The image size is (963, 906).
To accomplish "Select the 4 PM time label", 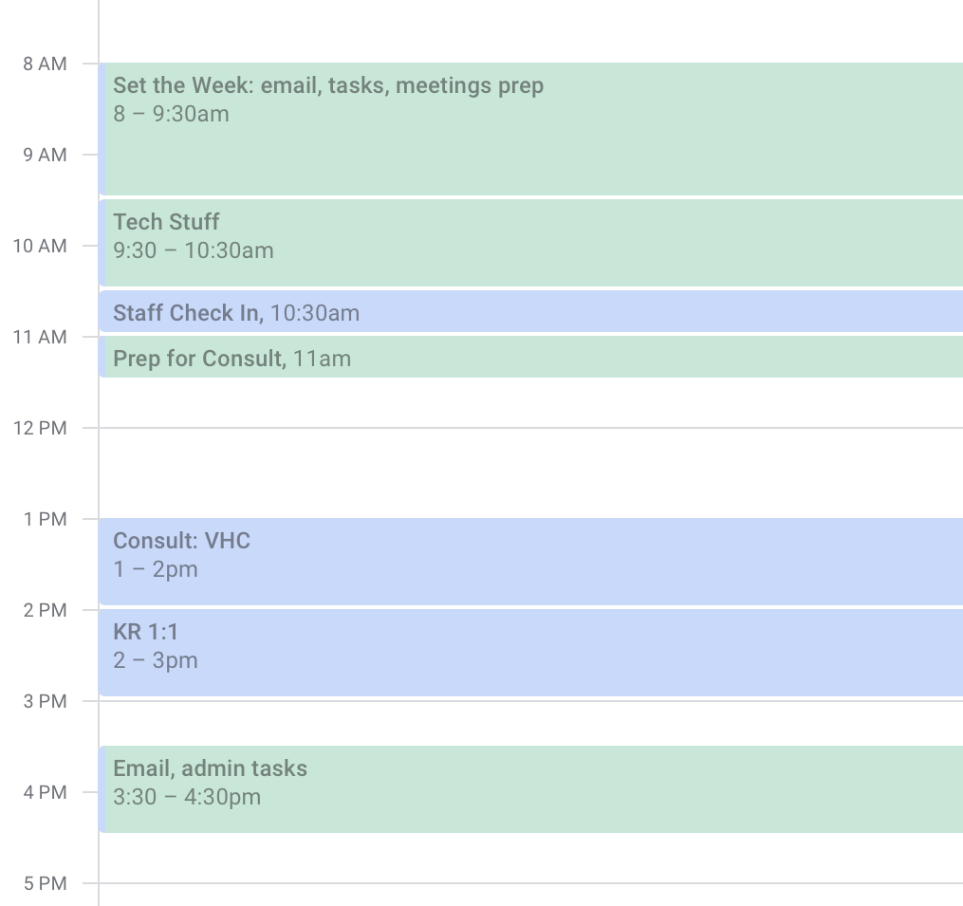I will (x=45, y=792).
